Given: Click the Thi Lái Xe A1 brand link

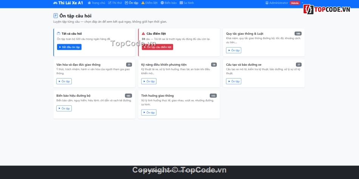Looking at the screenshot, I should pyautogui.click(x=71, y=3).
